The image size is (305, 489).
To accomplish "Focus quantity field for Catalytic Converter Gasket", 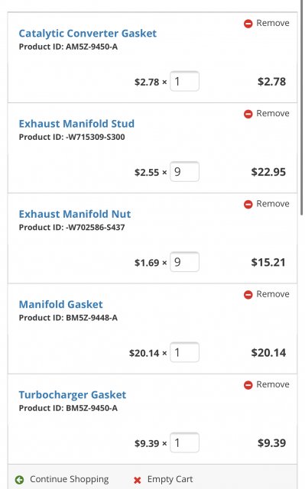I will tap(185, 82).
